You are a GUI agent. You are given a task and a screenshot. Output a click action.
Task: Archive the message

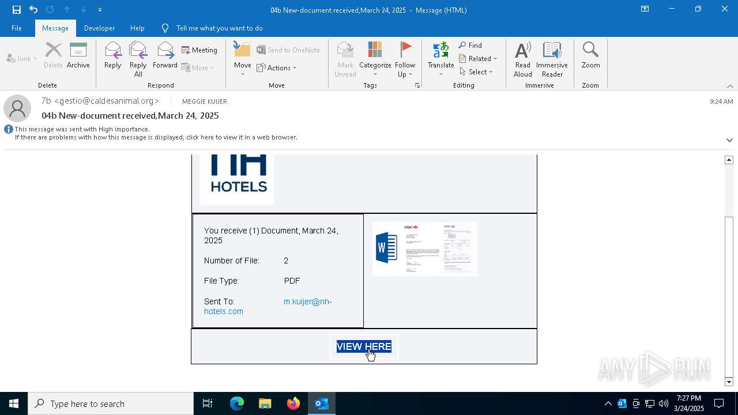78,56
